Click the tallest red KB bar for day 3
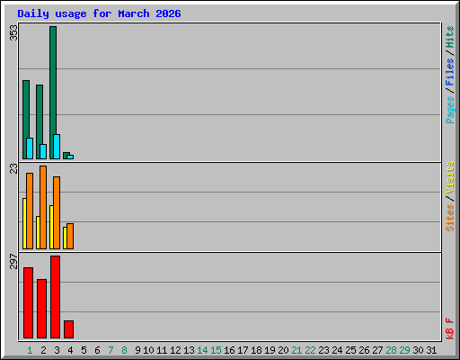The height and width of the screenshot is (360, 460). 55,297
